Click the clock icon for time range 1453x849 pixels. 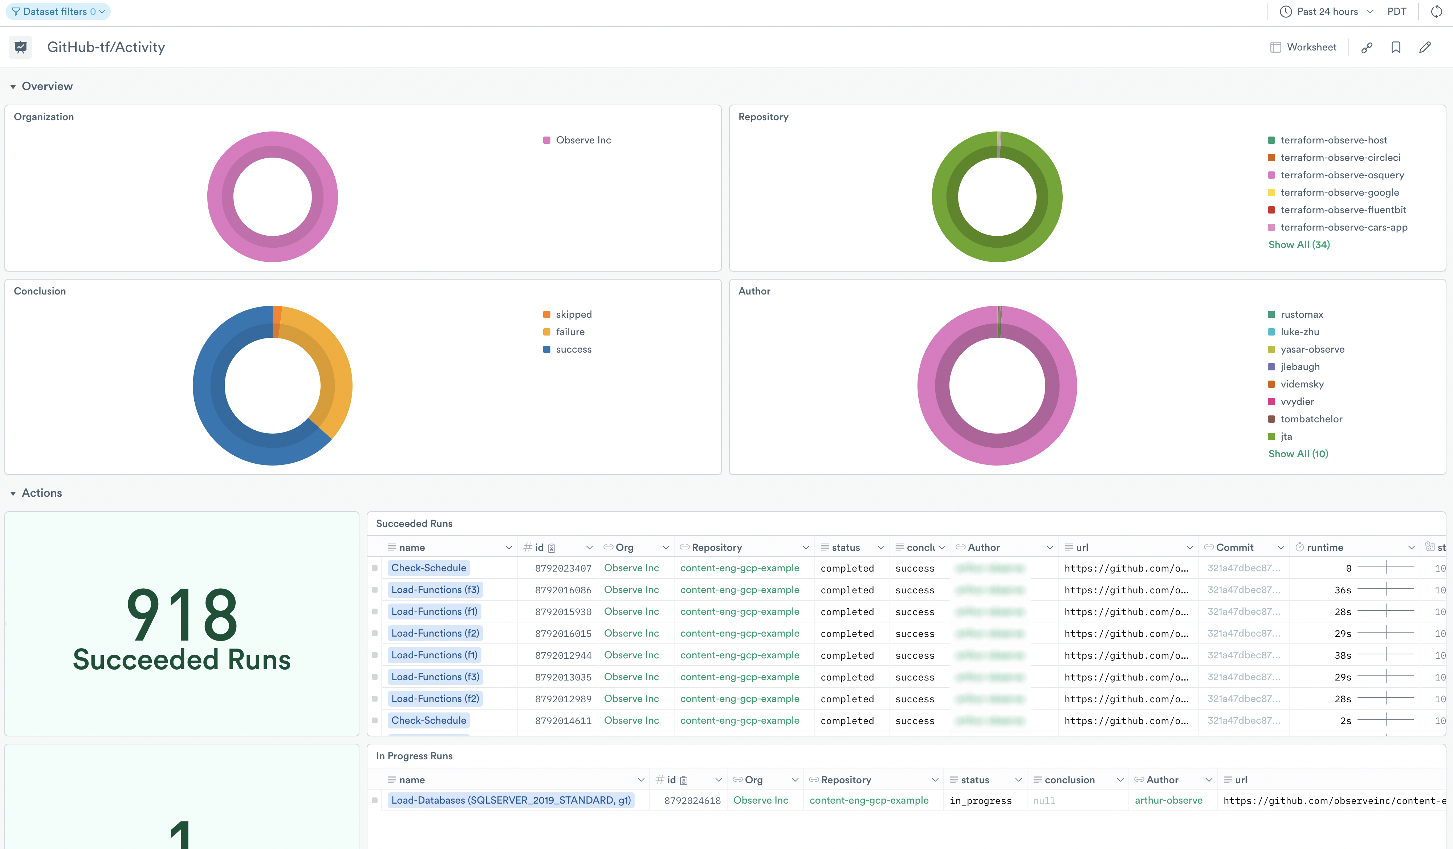tap(1285, 12)
